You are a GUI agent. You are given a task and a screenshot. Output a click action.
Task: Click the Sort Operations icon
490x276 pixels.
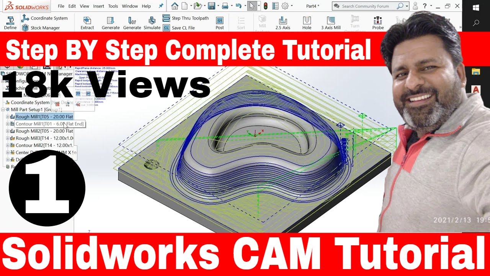[x=241, y=23]
